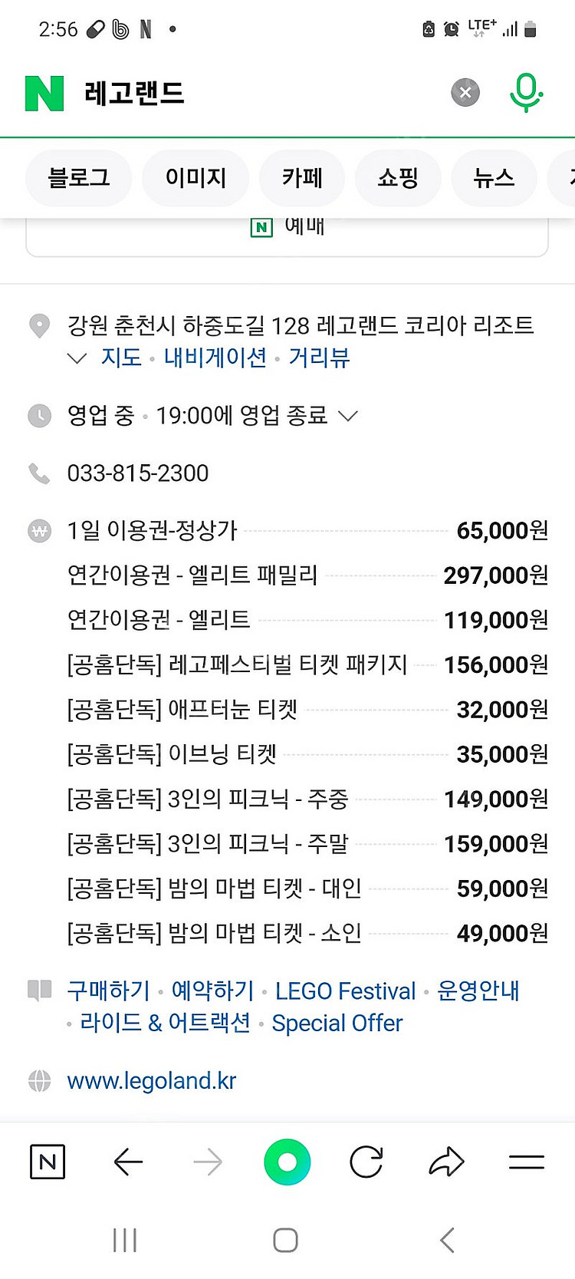Reload the page with refresh icon
Viewport: 575px width, 1279px height.
pos(366,1162)
